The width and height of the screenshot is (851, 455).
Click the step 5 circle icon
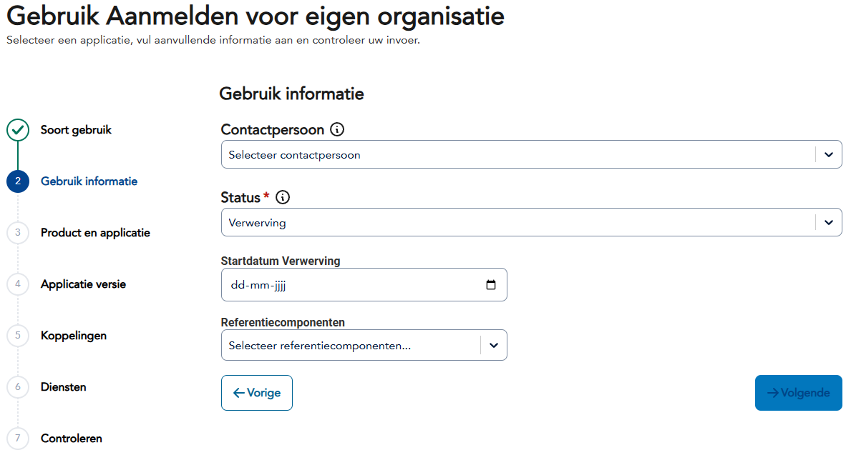pos(18,336)
